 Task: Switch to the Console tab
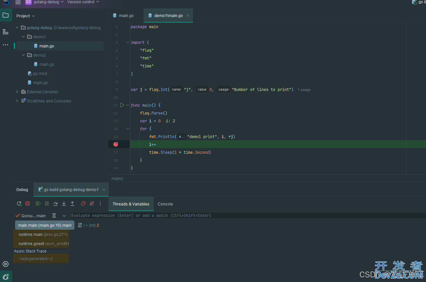point(165,204)
